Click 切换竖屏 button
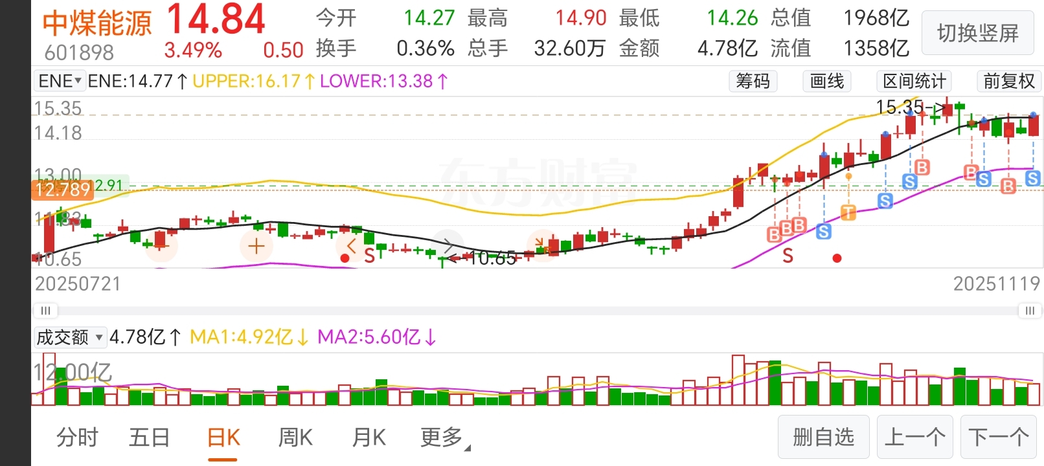Viewport: 1044px width, 466px height. 978,33
